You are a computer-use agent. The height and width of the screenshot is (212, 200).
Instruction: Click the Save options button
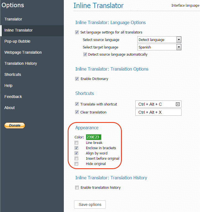coord(90,205)
